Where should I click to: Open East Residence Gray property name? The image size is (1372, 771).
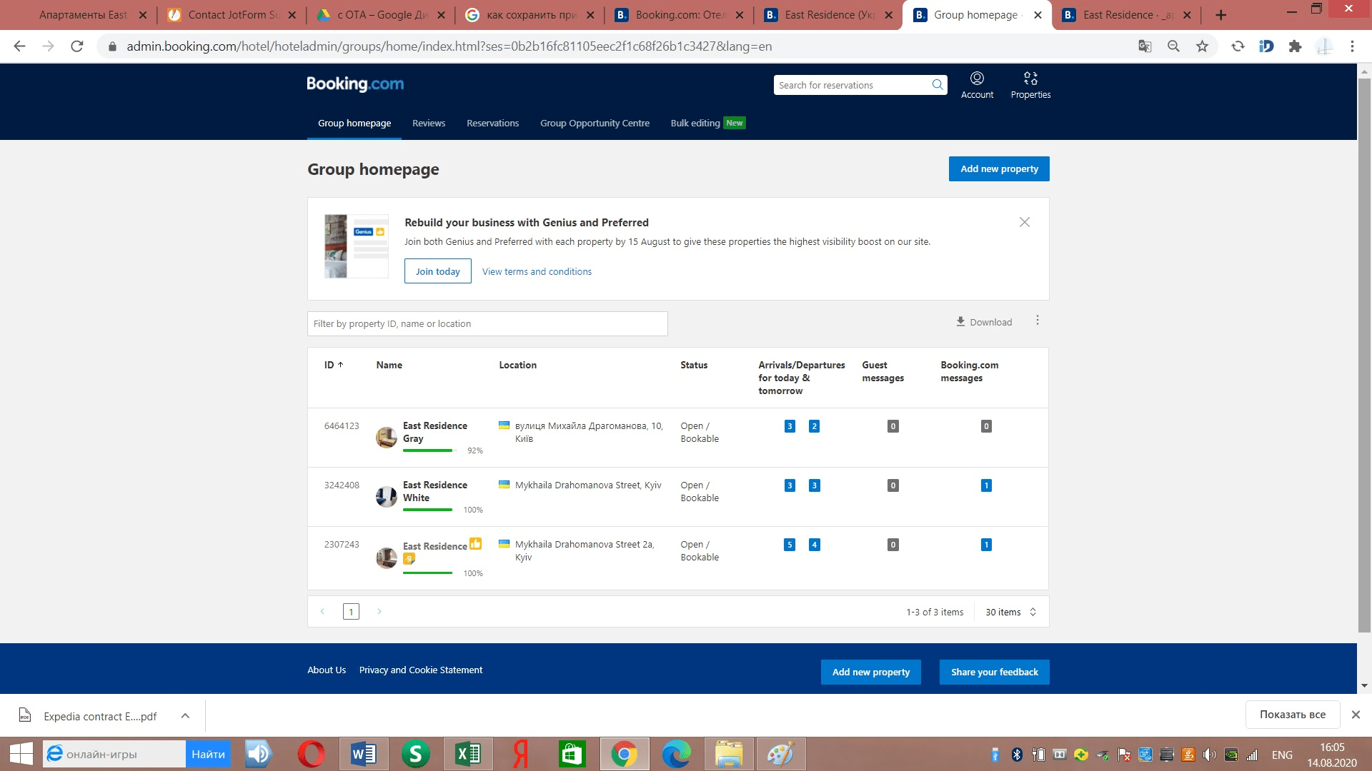(435, 432)
